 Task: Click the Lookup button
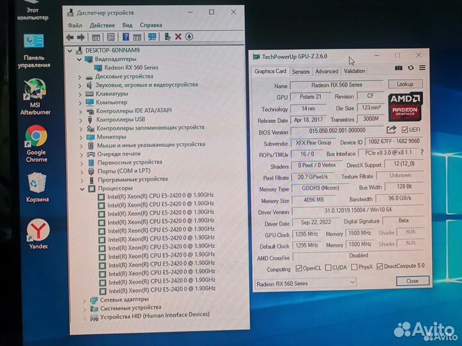pyautogui.click(x=405, y=84)
